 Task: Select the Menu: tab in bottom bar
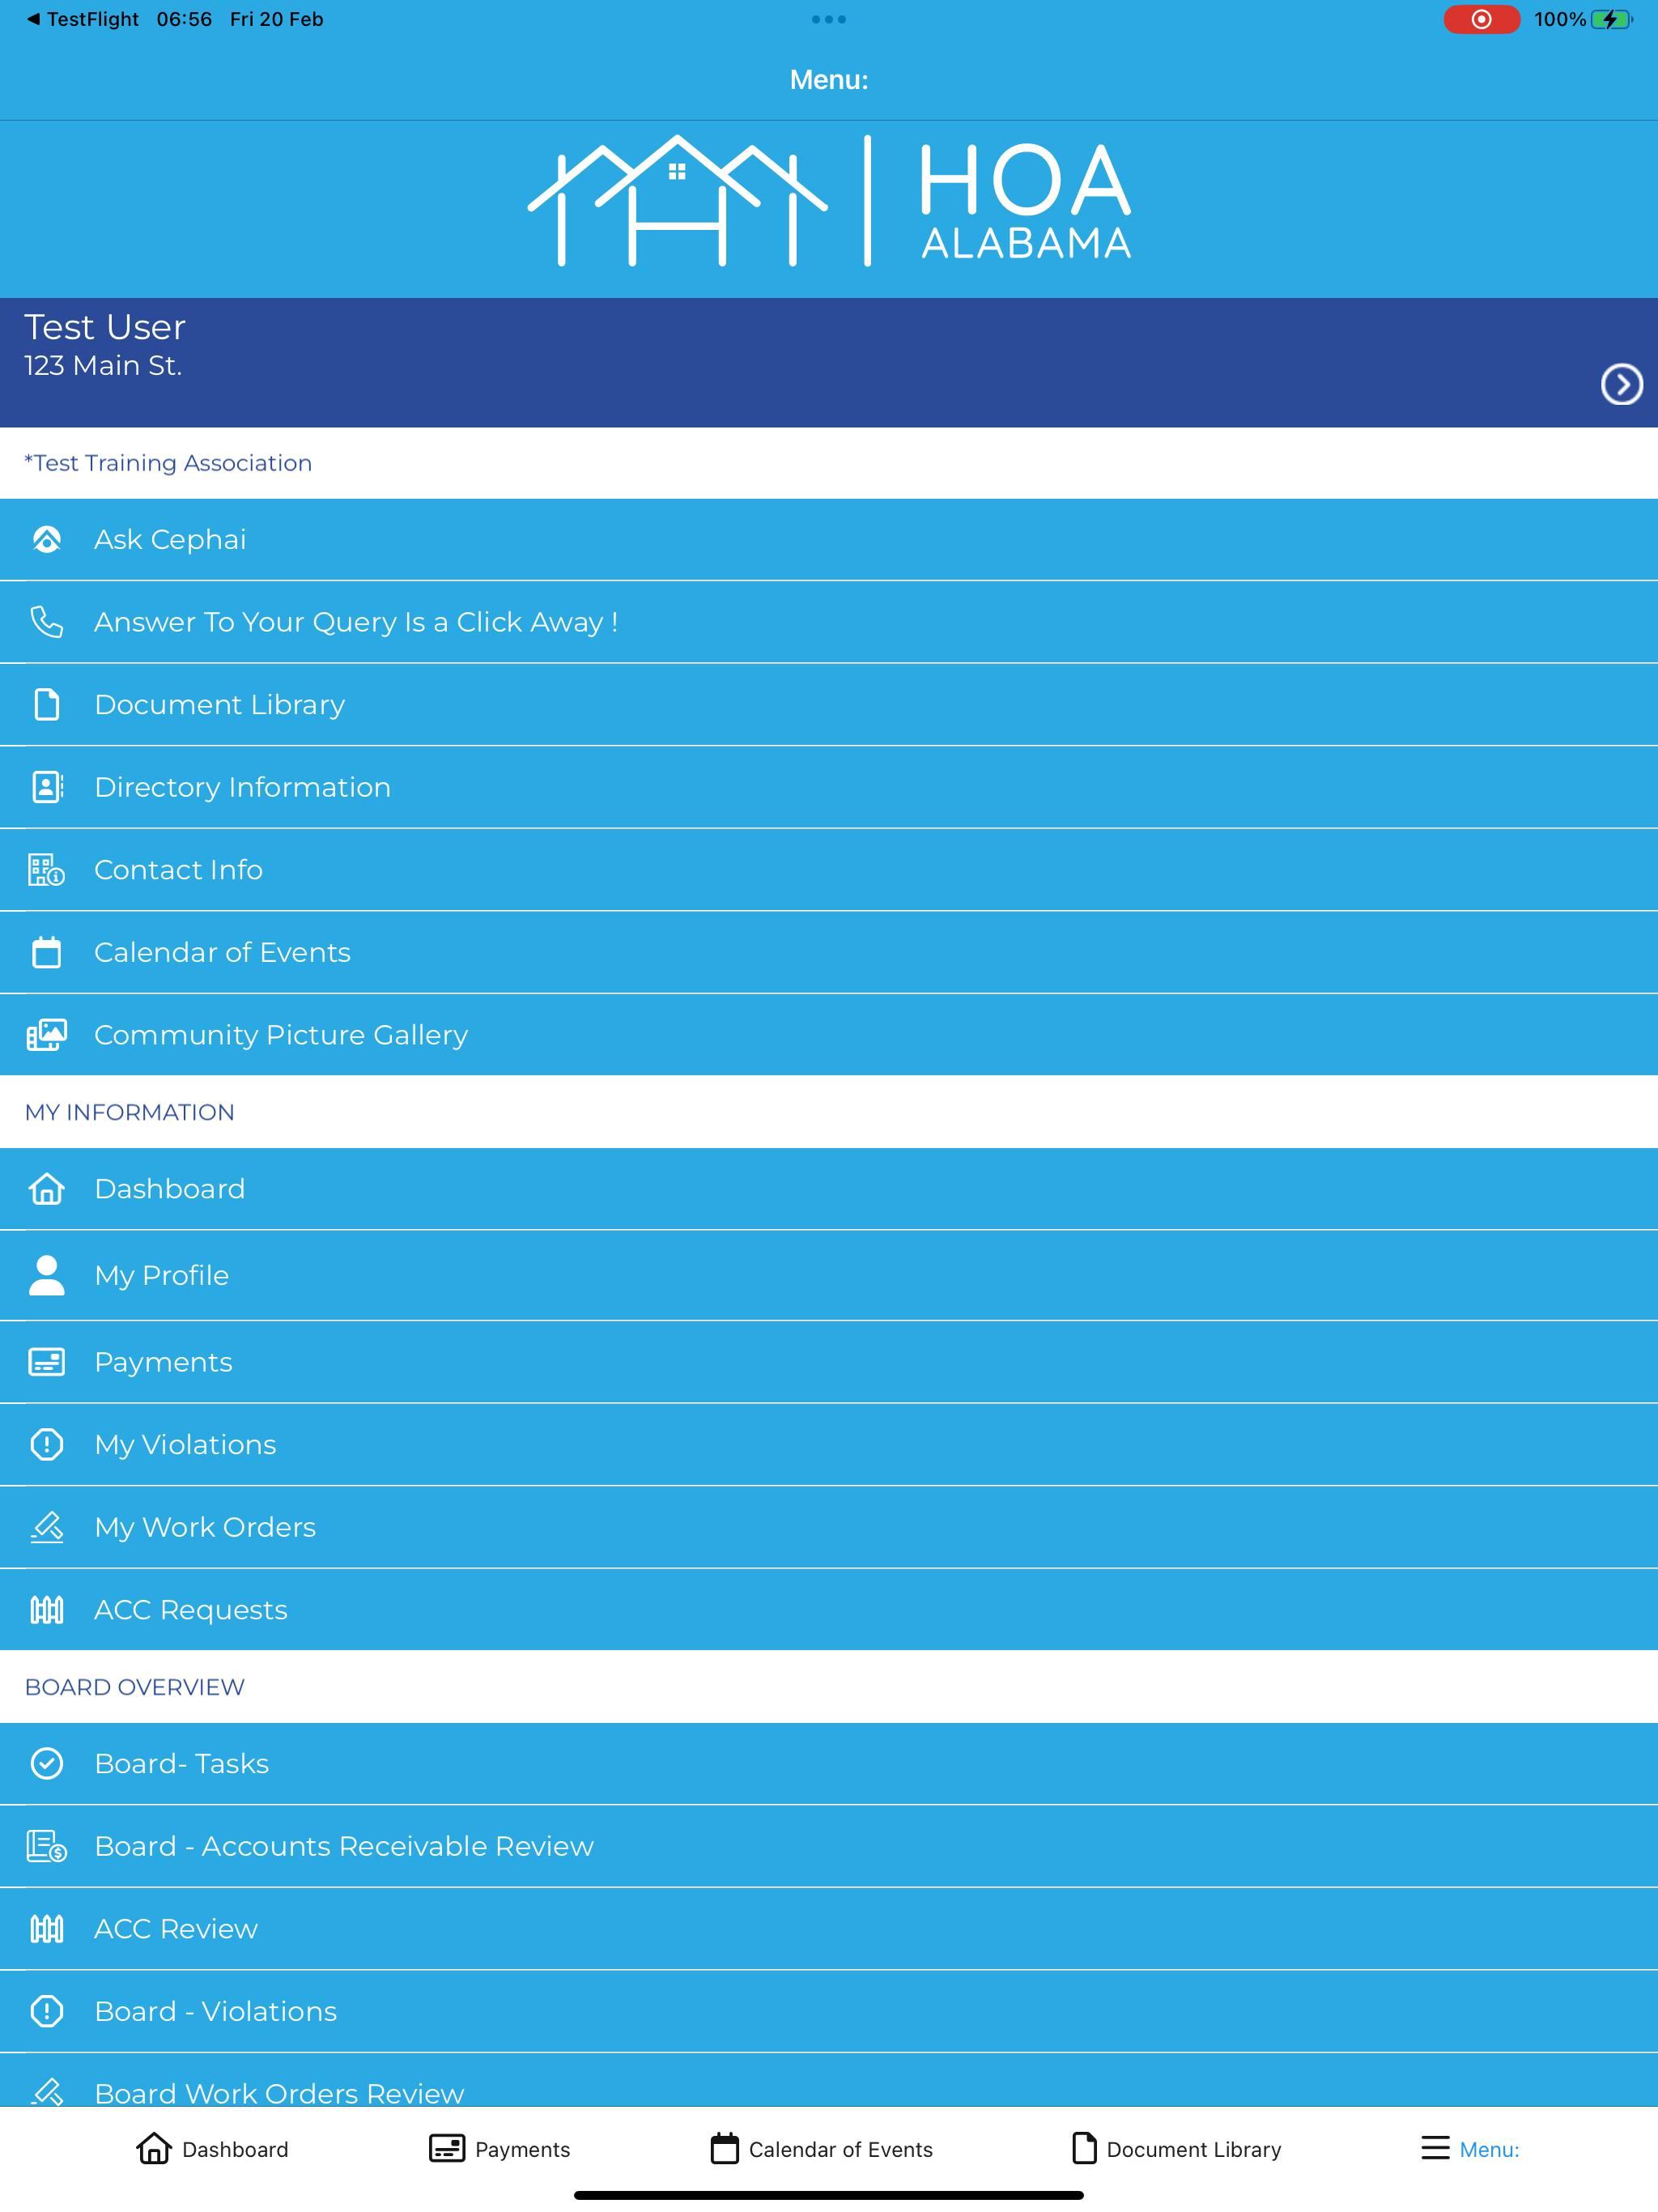pyautogui.click(x=1470, y=2148)
